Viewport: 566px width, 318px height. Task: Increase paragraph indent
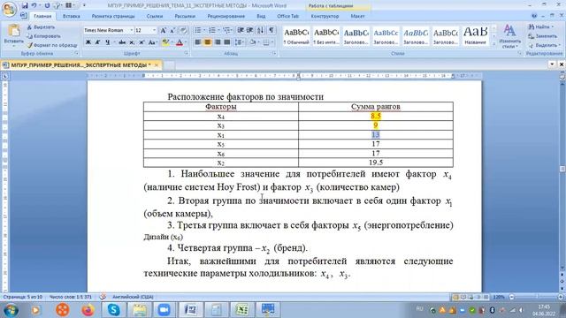click(249, 30)
